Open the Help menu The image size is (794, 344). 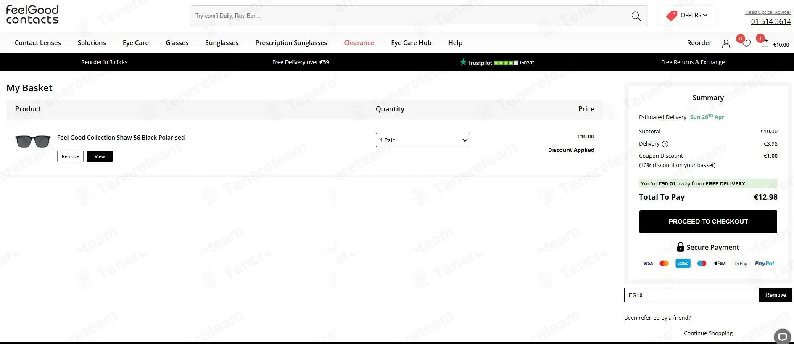pos(455,43)
